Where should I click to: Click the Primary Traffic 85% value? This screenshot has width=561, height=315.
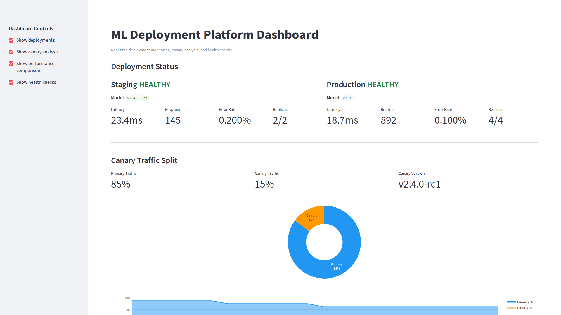(120, 184)
